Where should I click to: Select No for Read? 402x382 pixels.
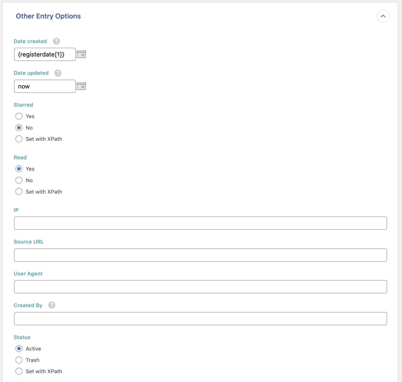tap(18, 180)
